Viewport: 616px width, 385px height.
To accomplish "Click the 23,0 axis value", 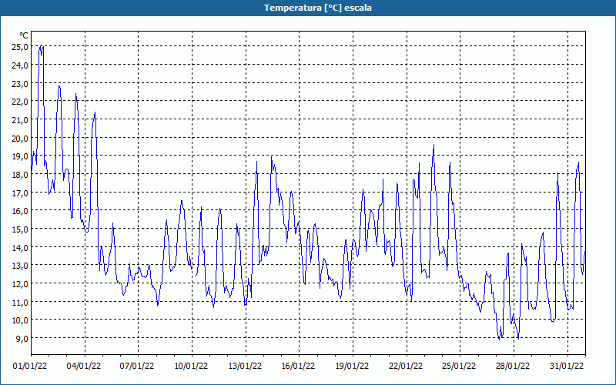I will (x=20, y=83).
